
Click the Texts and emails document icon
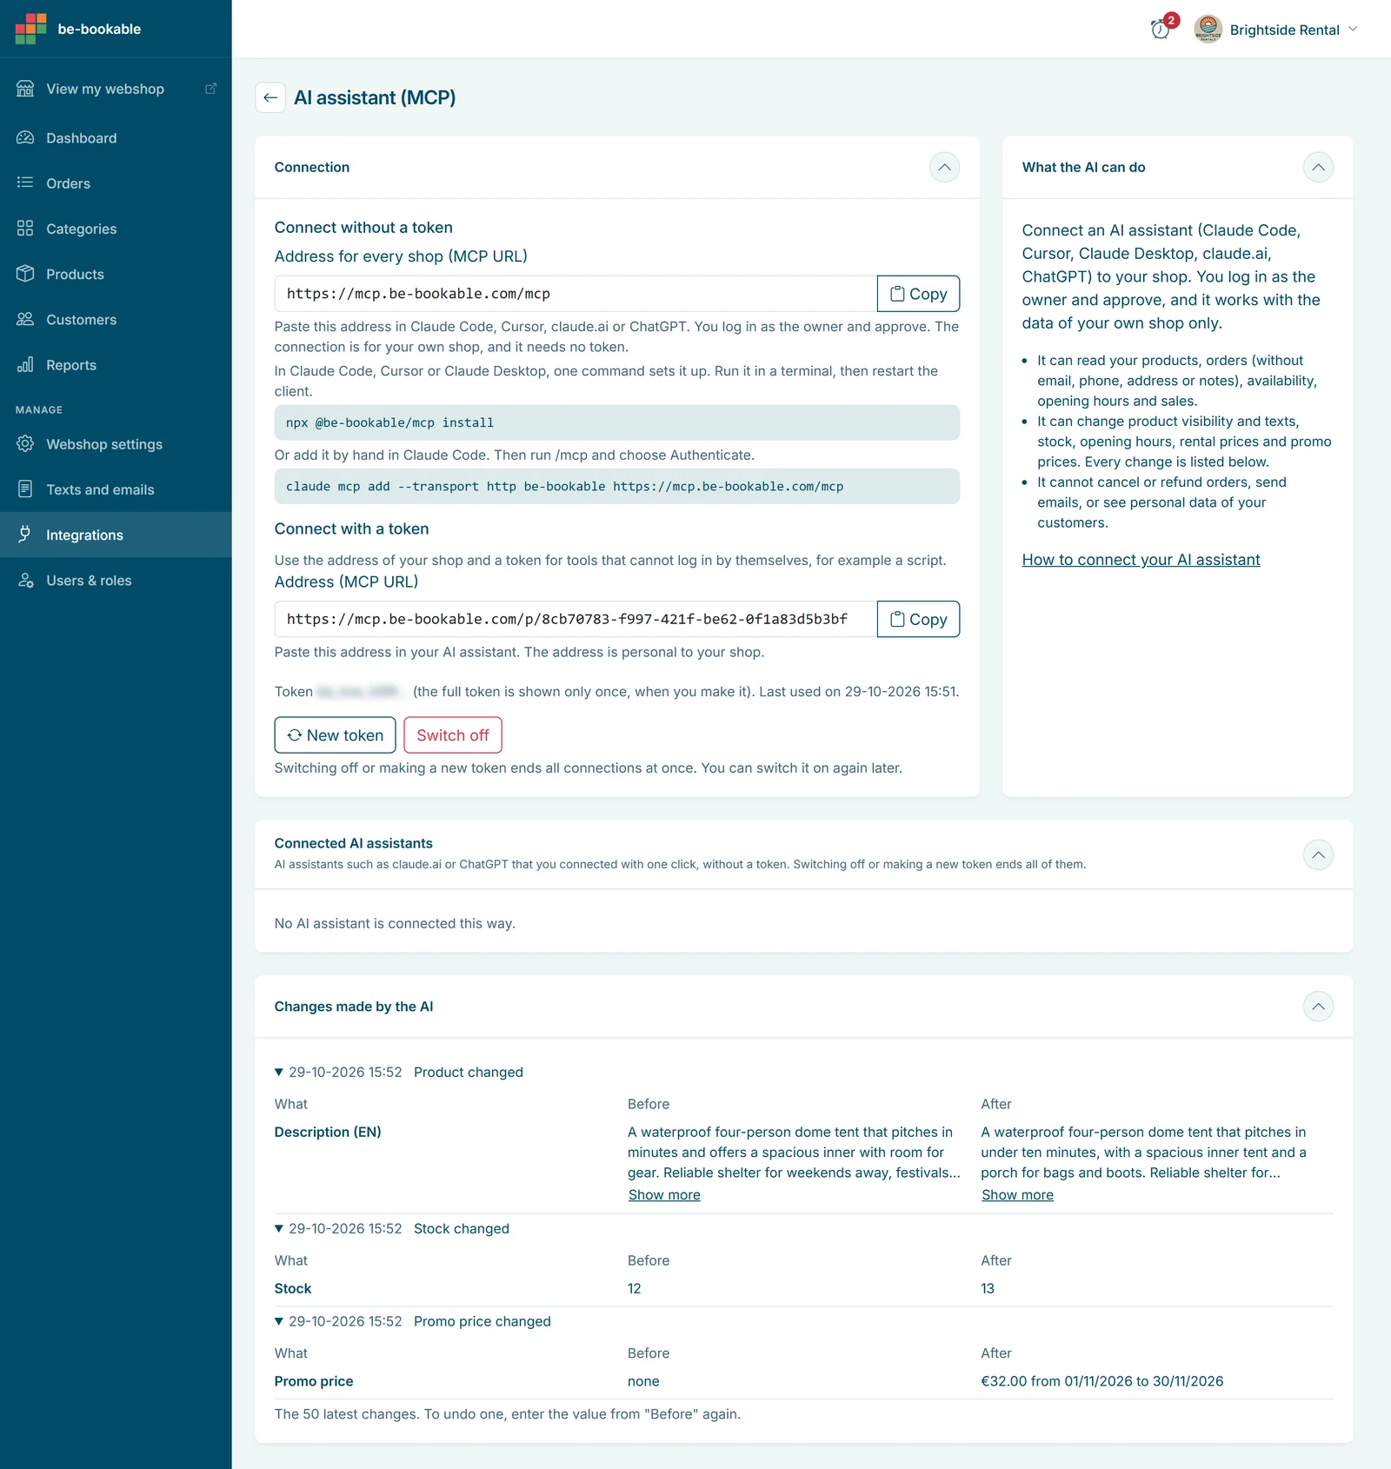point(25,489)
